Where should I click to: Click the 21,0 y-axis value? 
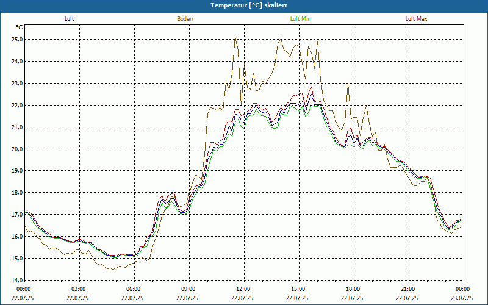pyautogui.click(x=18, y=127)
